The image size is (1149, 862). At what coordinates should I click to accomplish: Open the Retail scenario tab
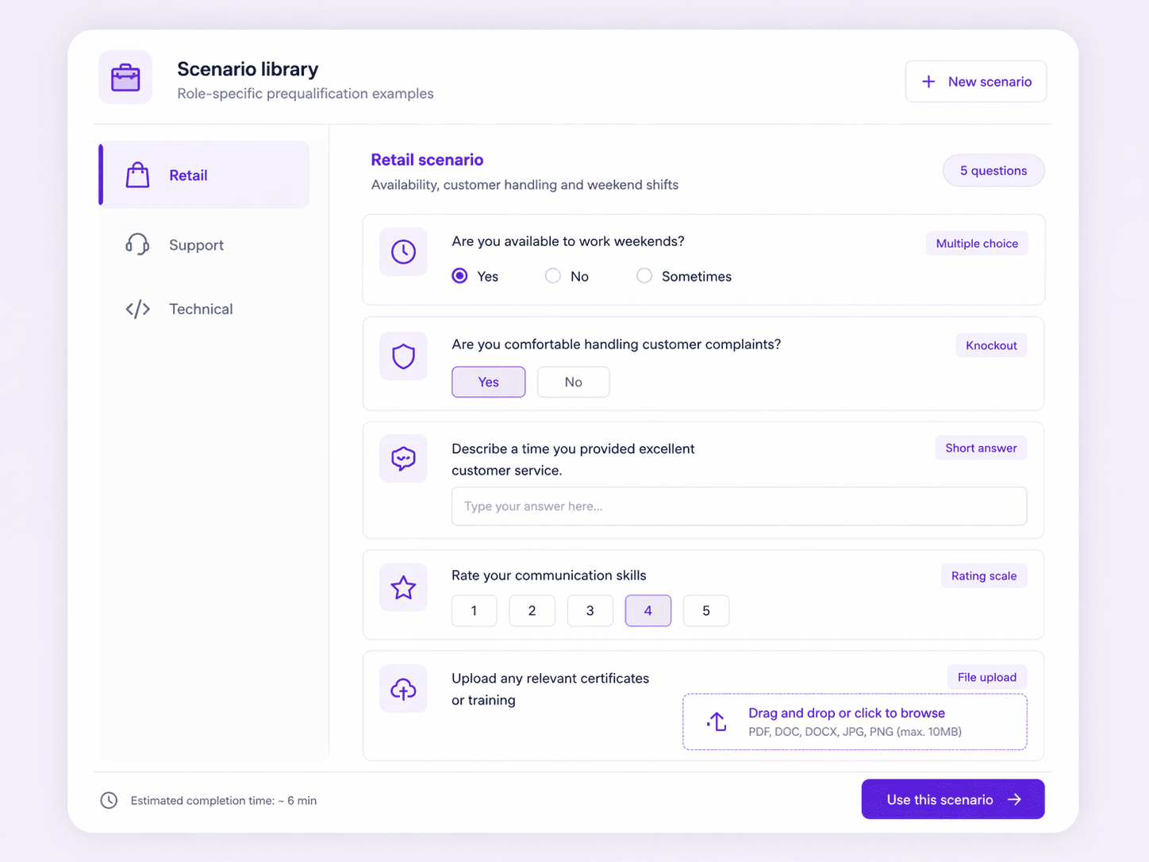tap(204, 175)
